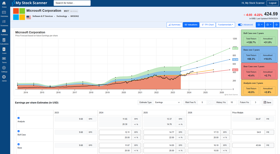Viewport: 280px width, 154px height.
Task: Click the Technology sector link
Action: [62, 16]
